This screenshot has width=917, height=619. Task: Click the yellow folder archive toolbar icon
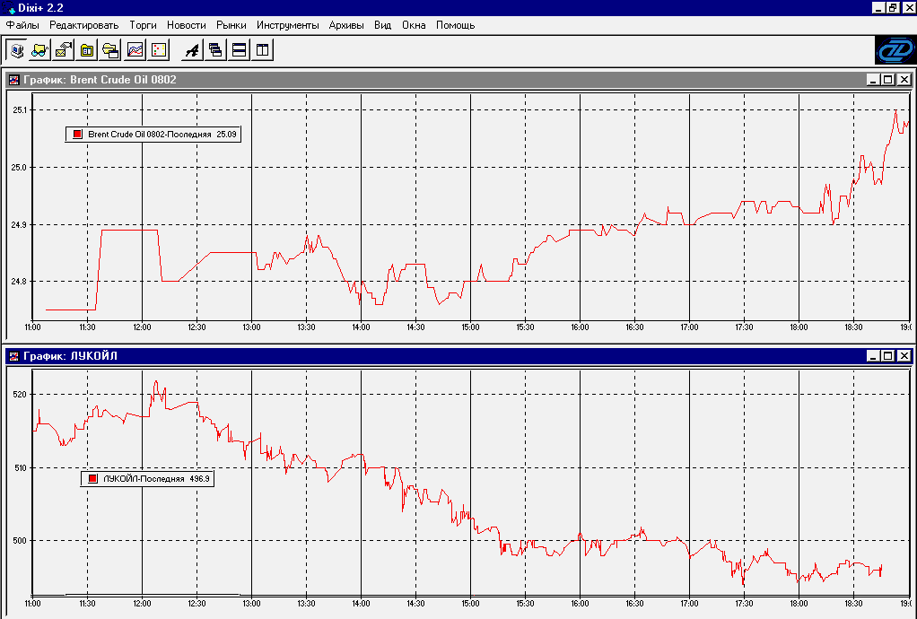click(x=87, y=50)
